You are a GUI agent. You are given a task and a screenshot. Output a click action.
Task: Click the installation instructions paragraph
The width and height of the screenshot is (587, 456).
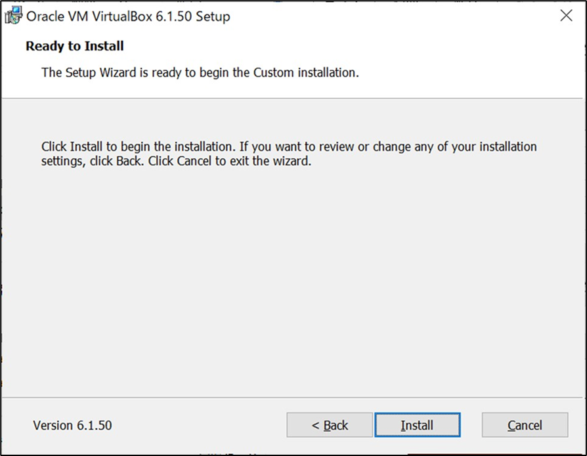coord(289,154)
